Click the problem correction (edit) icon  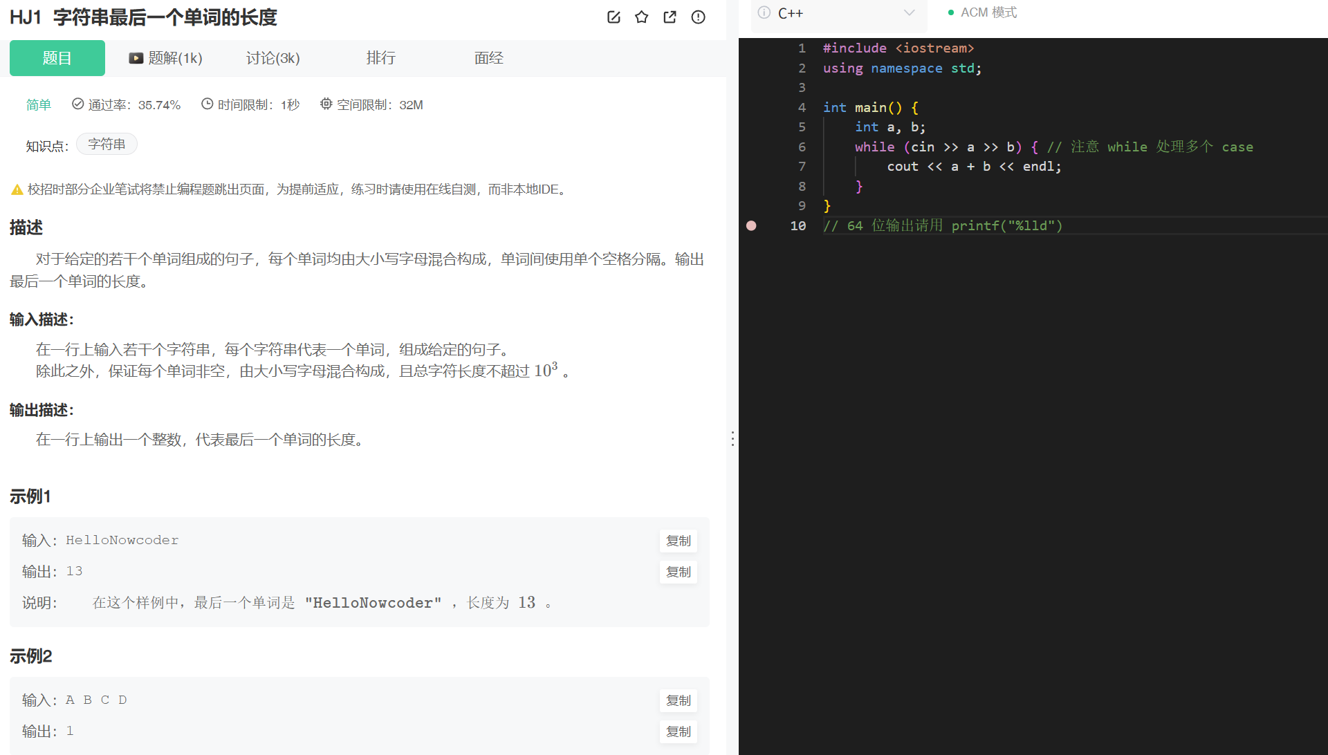pyautogui.click(x=614, y=17)
